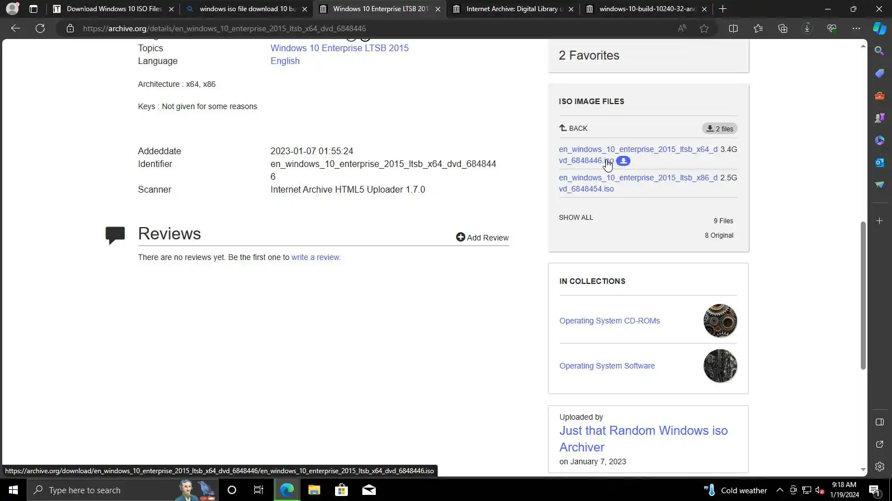Open the Operating System CD-ROMs gear thumbnail

[x=720, y=321]
